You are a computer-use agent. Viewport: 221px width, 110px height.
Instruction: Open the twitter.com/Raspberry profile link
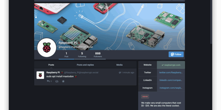tap(171, 73)
